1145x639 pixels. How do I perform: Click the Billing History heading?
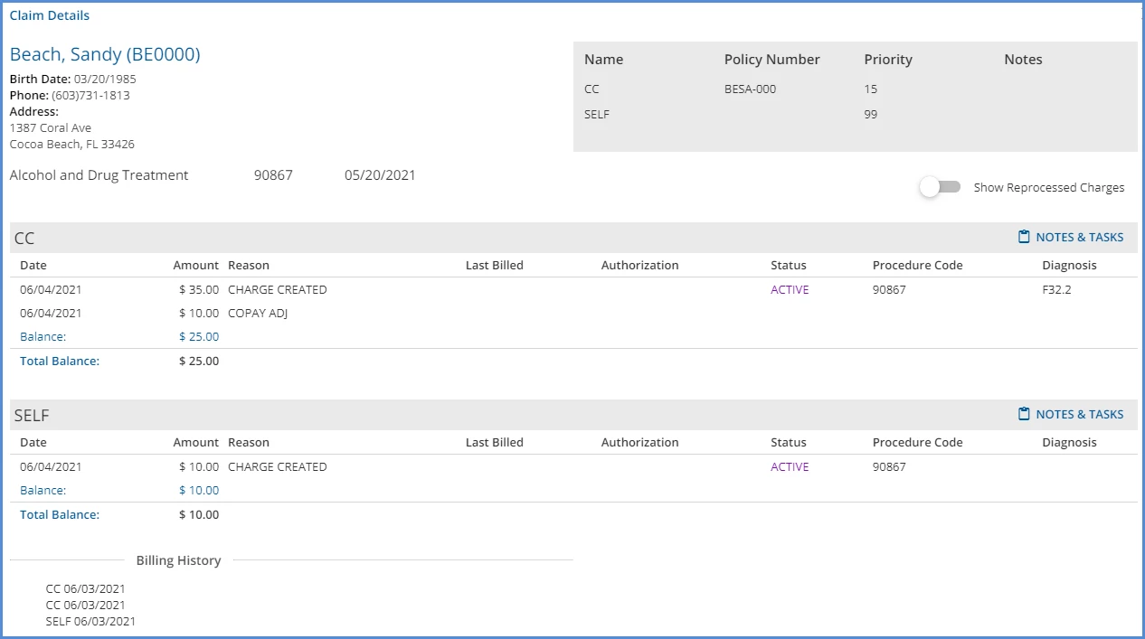178,560
